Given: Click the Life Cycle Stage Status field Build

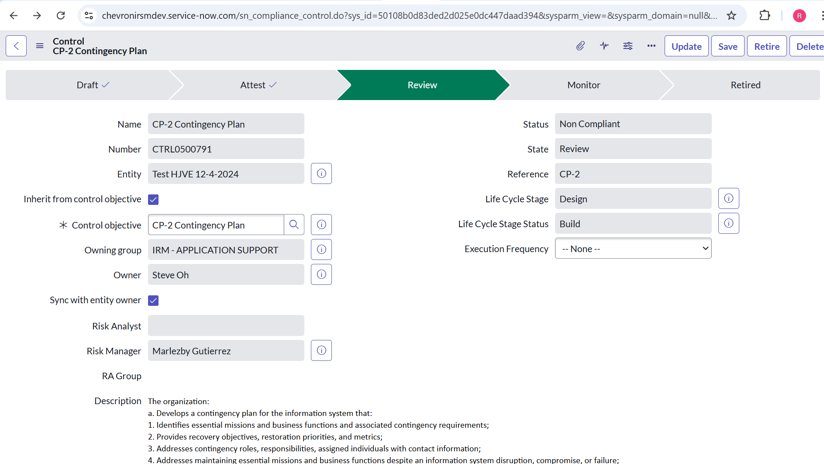Looking at the screenshot, I should [x=633, y=223].
